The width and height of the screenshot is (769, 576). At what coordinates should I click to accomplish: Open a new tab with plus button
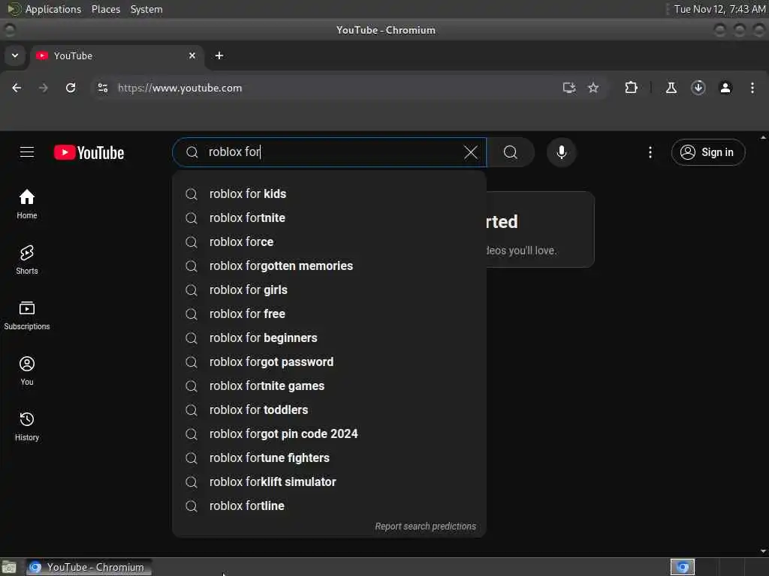[219, 55]
